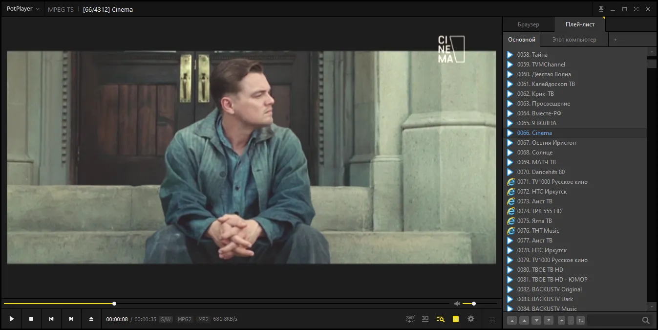Pick 0061. Калейдоскоп ТВ channel
Viewport: 658px width, 330px height.
pos(574,84)
